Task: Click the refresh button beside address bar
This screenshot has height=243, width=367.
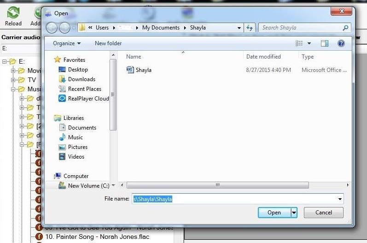Action: coord(250,28)
